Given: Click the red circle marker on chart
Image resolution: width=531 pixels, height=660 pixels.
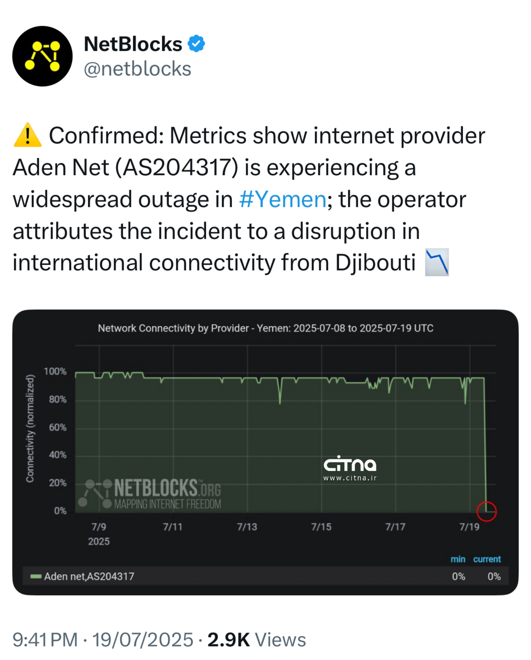Looking at the screenshot, I should (x=486, y=511).
